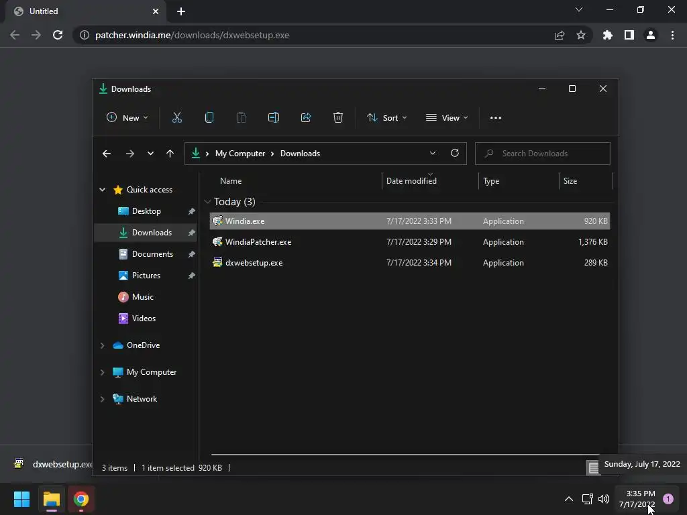The height and width of the screenshot is (515, 687).
Task: Open the network tray icon
Action: (587, 499)
